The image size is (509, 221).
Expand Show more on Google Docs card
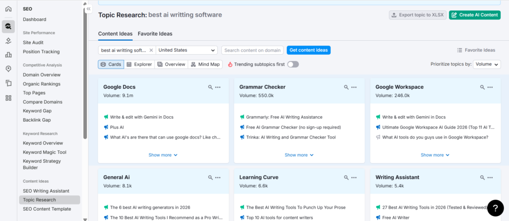coord(163,155)
